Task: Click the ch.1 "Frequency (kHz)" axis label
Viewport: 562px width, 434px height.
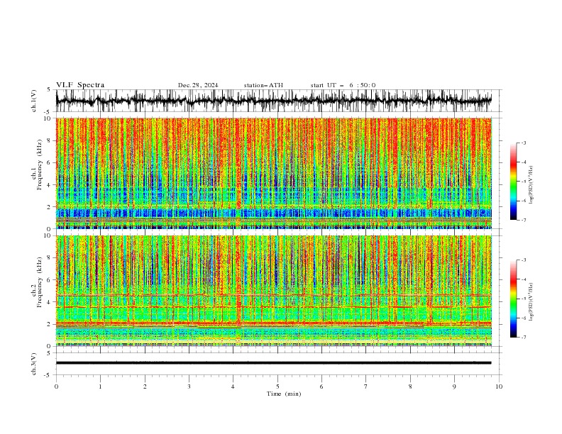Action: click(39, 165)
